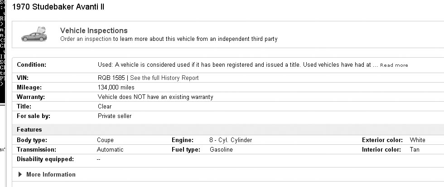Viewport: 444px width, 187px height.
Task: Click the 8 - Cyl. Cylinder engine value
Action: pyautogui.click(x=231, y=140)
